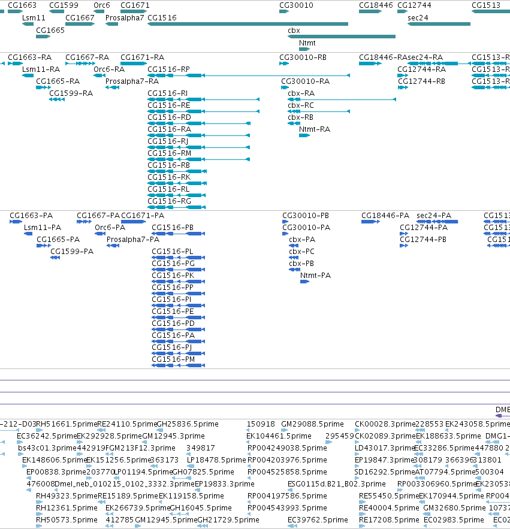Select transcript Orc6-RA
The width and height of the screenshot is (510, 529).
99,75
